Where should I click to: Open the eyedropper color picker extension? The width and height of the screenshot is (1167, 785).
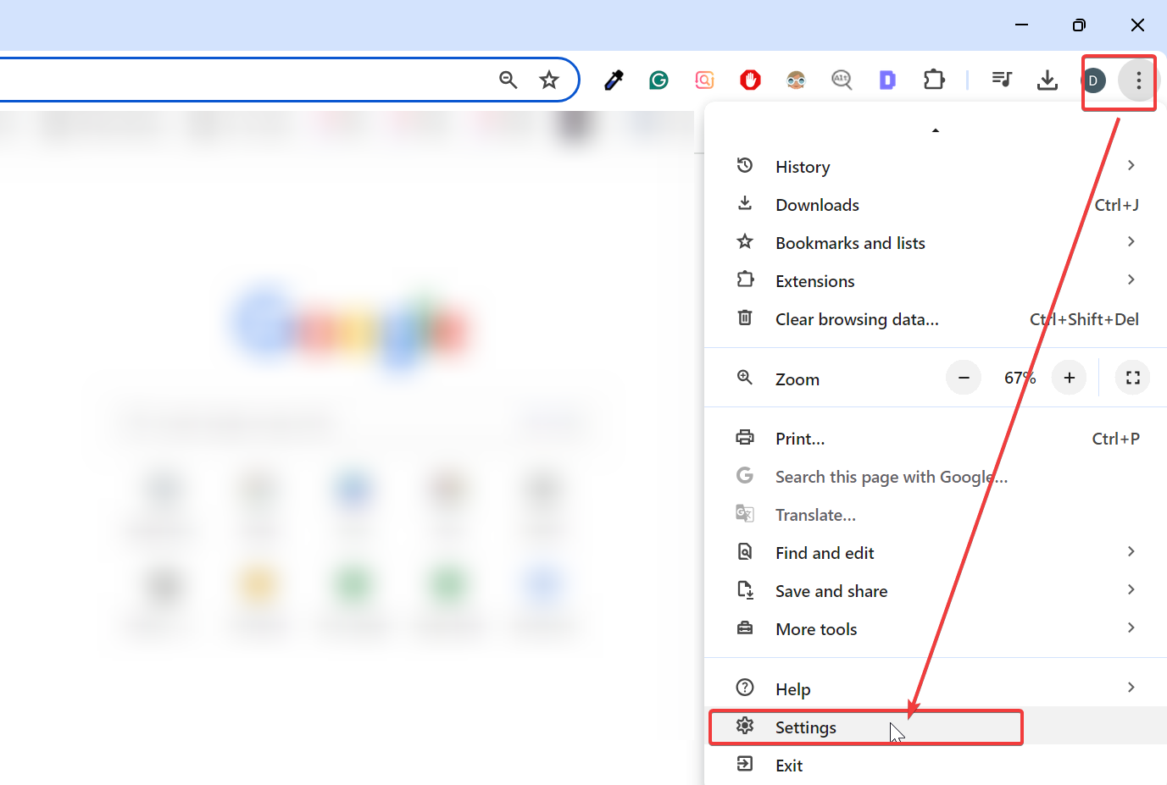[x=613, y=80]
